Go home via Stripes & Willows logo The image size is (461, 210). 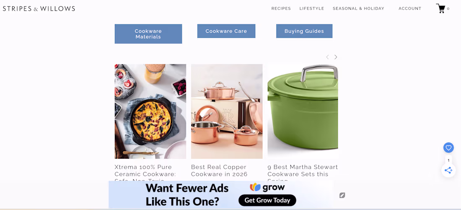[39, 8]
